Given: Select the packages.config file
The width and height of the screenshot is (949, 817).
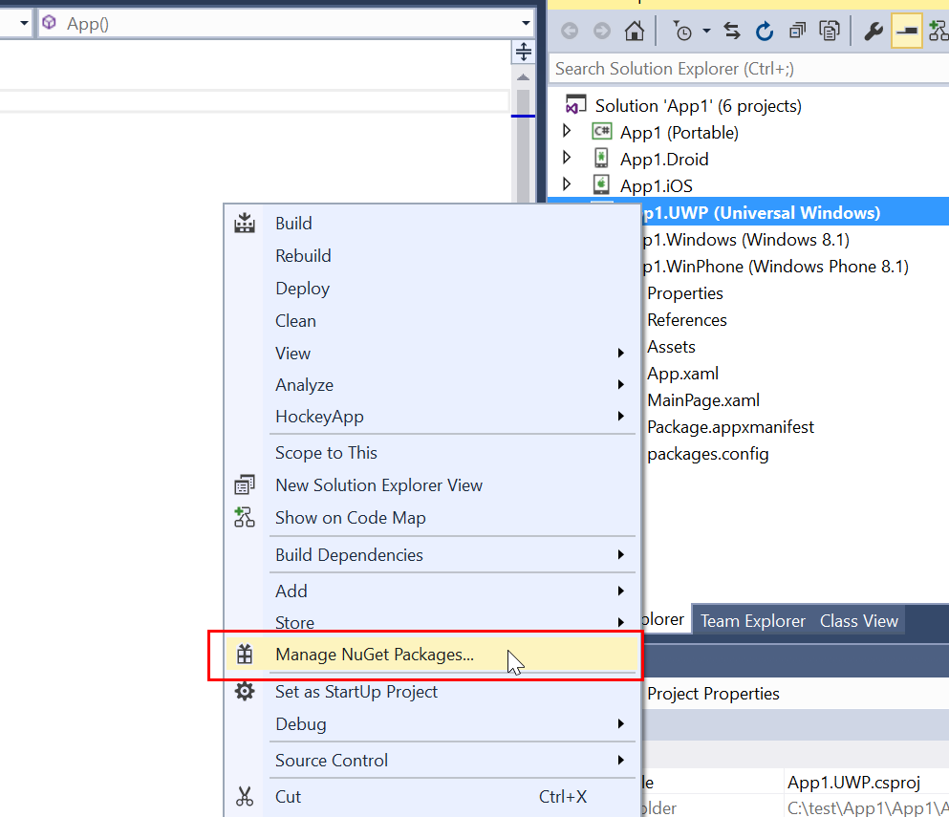Looking at the screenshot, I should [x=708, y=454].
